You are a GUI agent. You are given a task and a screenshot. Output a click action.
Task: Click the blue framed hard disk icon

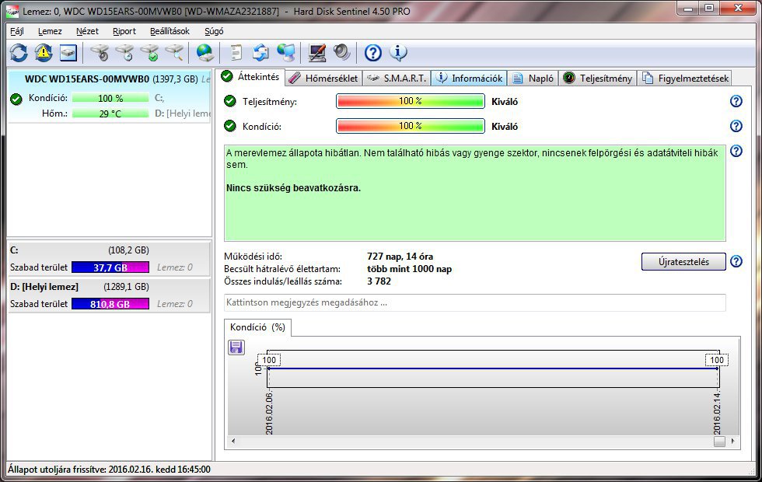coord(68,53)
